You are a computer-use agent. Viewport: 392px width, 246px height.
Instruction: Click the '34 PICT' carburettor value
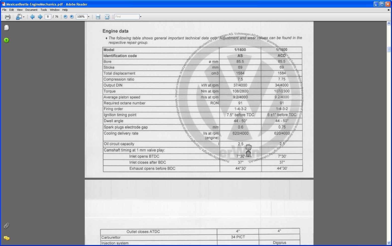238,237
